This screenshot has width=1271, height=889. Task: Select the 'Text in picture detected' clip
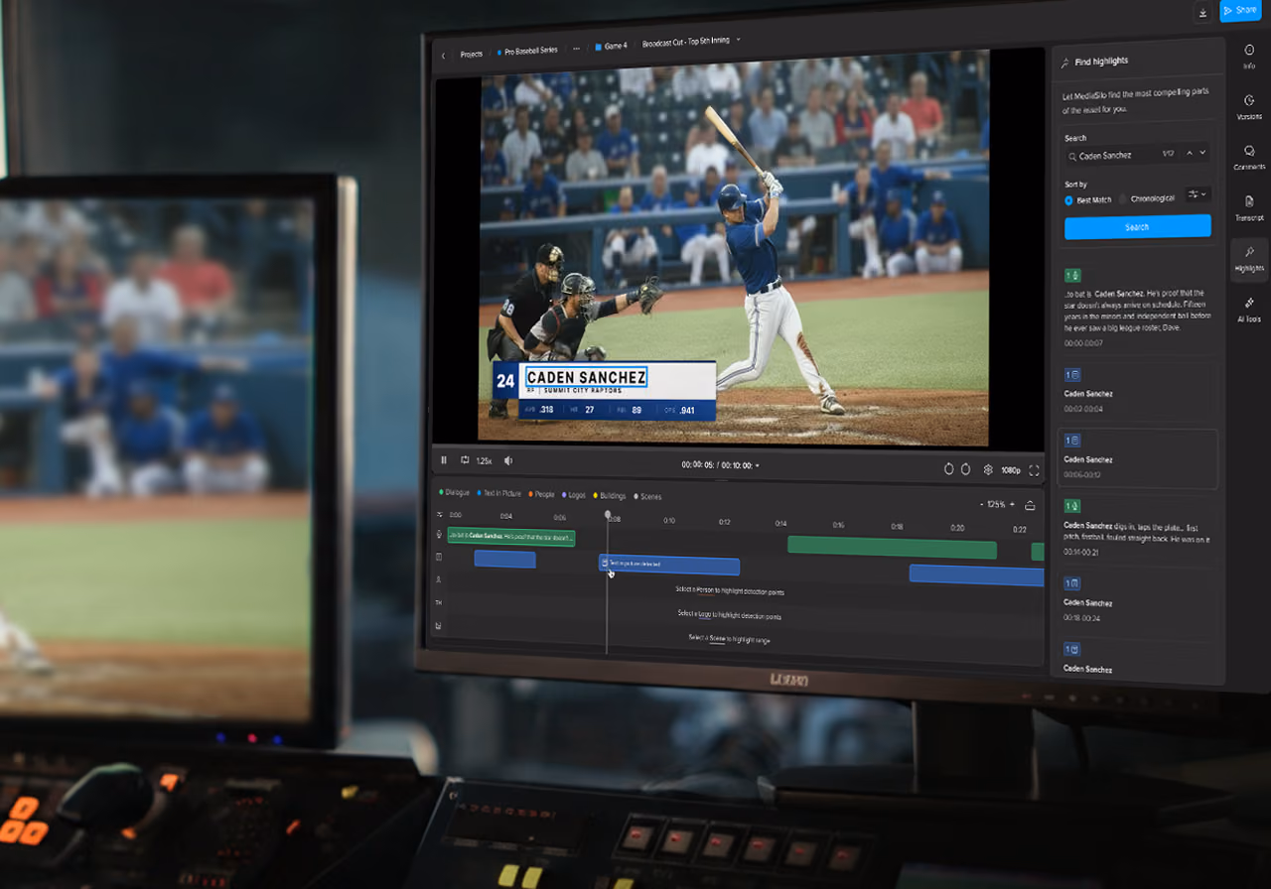coord(669,565)
